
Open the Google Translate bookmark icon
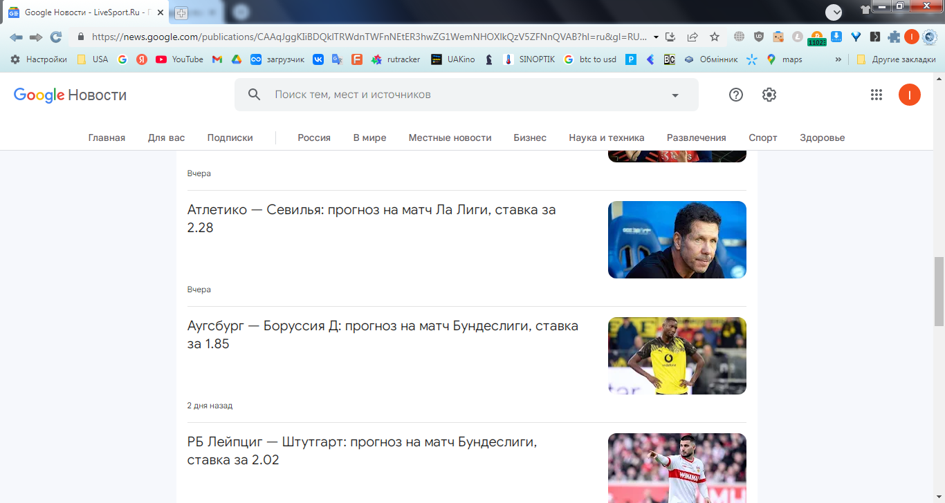tap(338, 59)
